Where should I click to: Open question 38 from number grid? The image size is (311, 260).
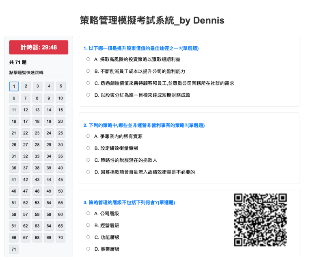click(x=37, y=168)
